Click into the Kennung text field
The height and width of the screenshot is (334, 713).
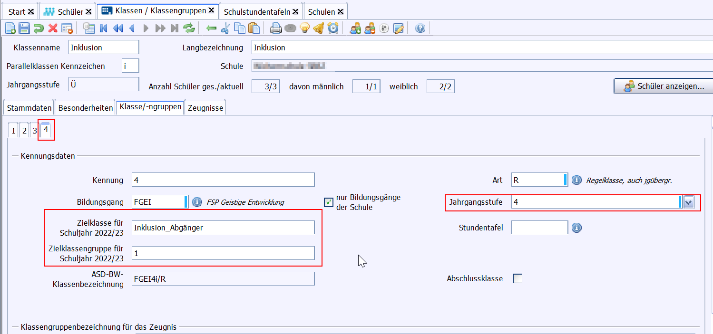point(223,180)
